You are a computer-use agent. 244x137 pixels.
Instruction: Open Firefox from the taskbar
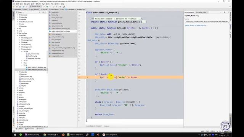tap(63, 135)
